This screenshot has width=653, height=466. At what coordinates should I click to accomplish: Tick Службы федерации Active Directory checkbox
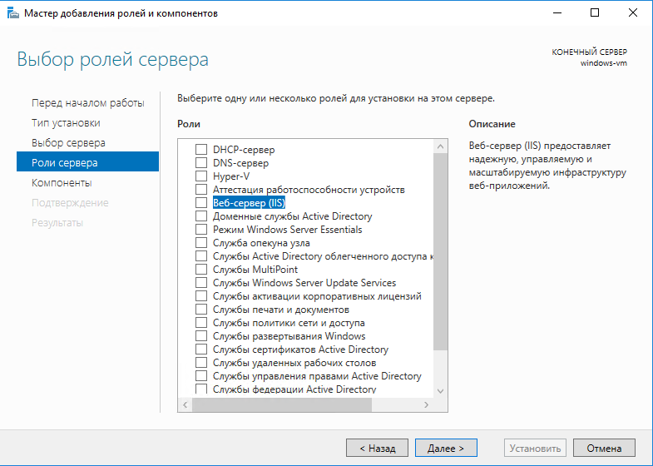click(x=201, y=389)
